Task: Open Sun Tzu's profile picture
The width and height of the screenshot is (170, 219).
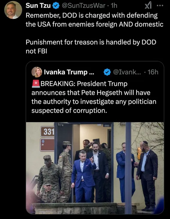Action: coord(13,10)
